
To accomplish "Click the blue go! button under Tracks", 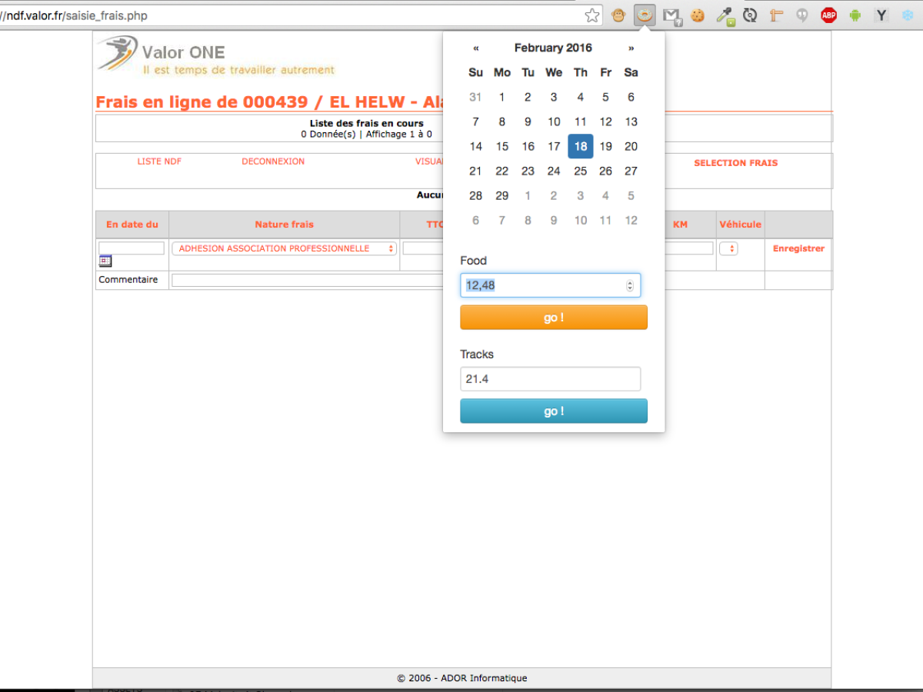I will pos(554,411).
